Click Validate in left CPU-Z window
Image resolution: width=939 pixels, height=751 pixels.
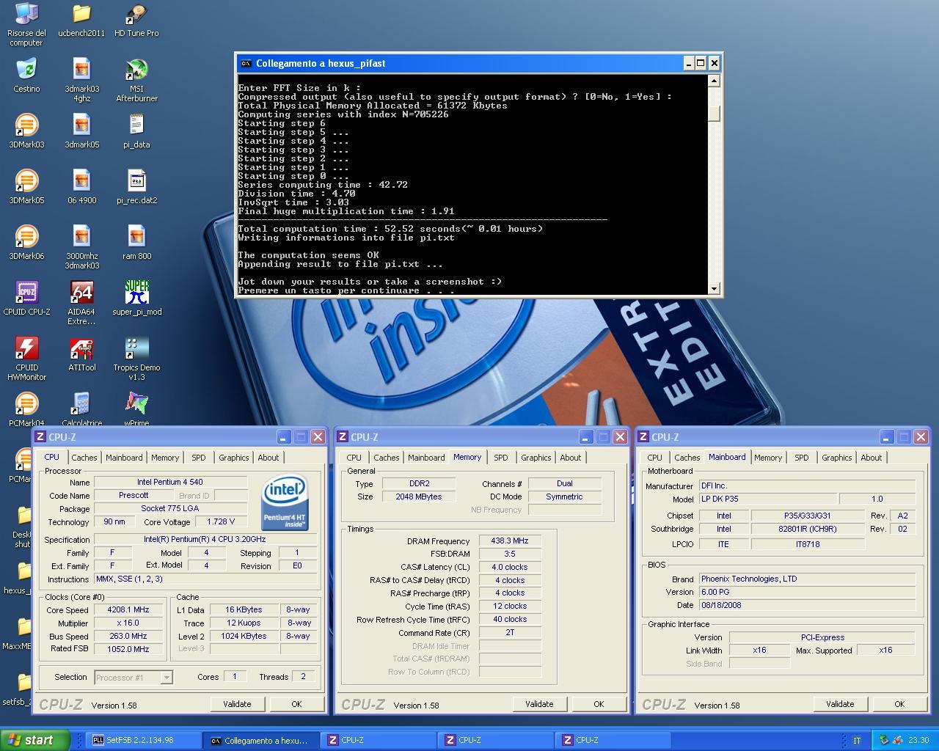pyautogui.click(x=237, y=704)
